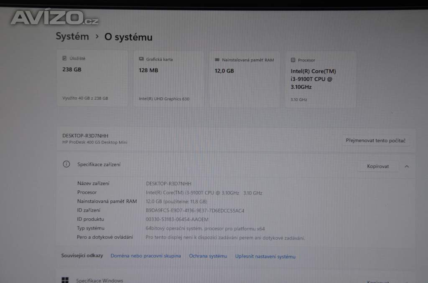Open the Upřesnit nastavení systému link
The image size is (428, 283).
(265, 256)
